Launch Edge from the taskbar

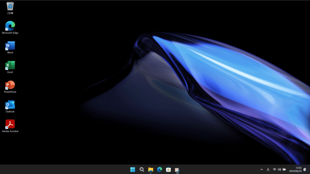click(x=160, y=169)
